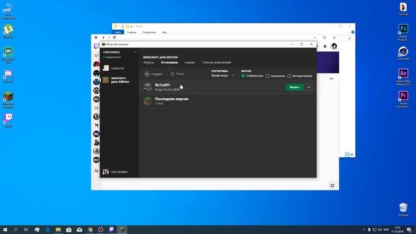Switch to the Установки tab
416x234 pixels.
[x=169, y=62]
